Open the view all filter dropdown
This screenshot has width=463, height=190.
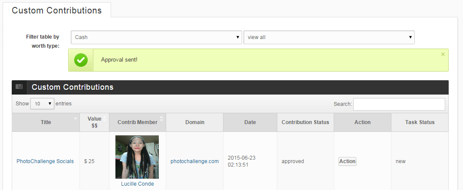(329, 37)
